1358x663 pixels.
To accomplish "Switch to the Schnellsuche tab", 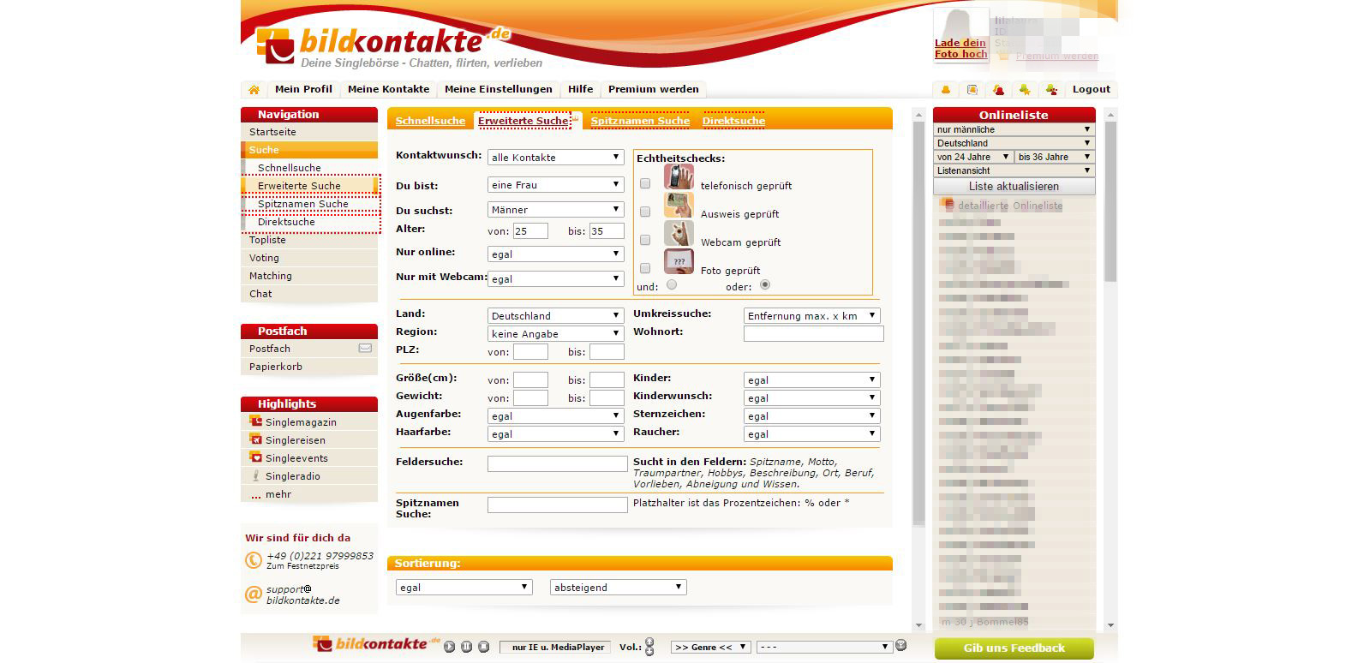I will click(x=430, y=121).
